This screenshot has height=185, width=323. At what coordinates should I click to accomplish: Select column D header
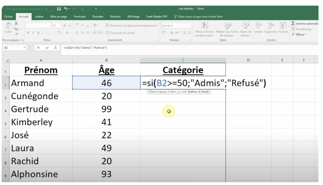[x=248, y=60]
